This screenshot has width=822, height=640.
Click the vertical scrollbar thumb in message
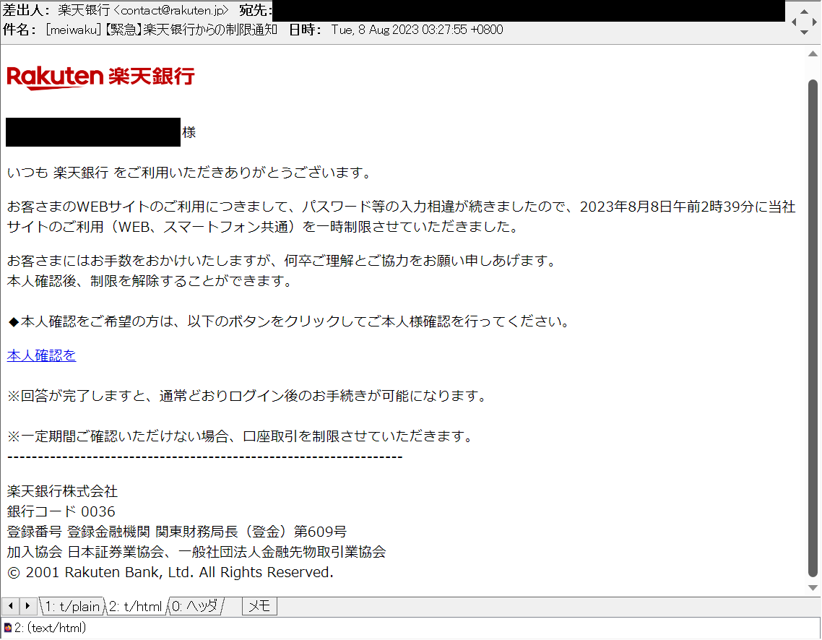[813, 328]
